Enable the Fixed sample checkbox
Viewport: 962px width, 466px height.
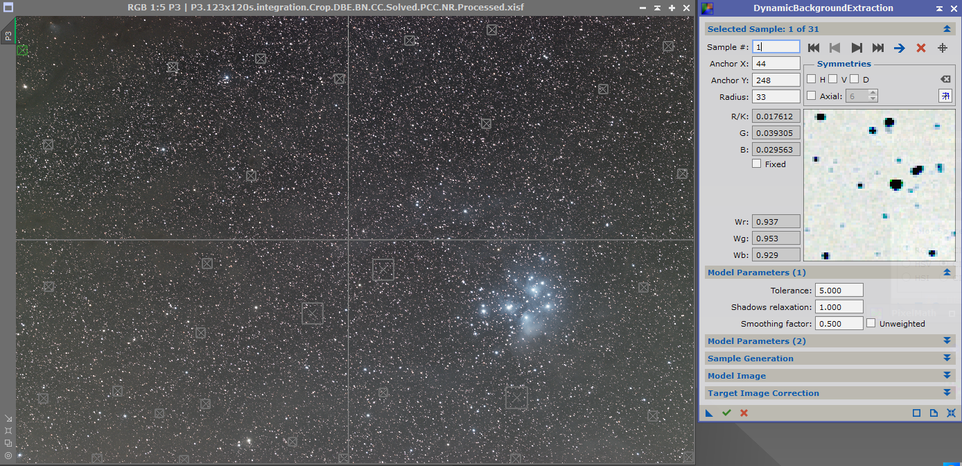pyautogui.click(x=757, y=164)
